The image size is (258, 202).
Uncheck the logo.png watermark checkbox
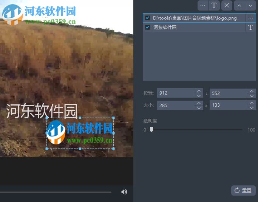(147, 18)
